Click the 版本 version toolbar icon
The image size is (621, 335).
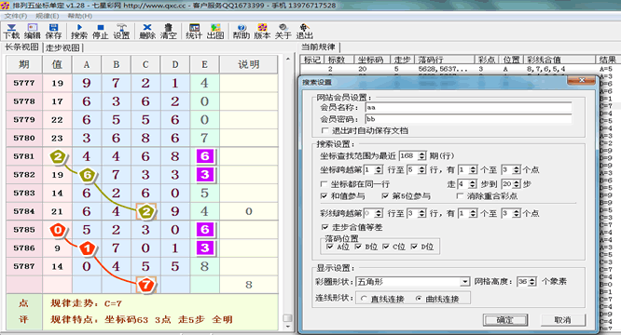(x=262, y=32)
